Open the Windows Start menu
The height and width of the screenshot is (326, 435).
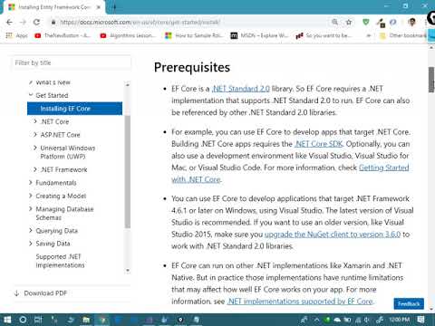[x=7, y=320]
